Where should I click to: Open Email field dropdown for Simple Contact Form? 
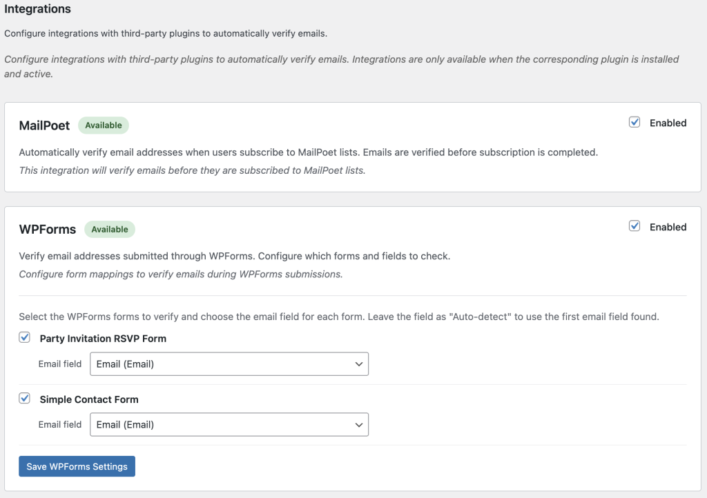click(229, 425)
